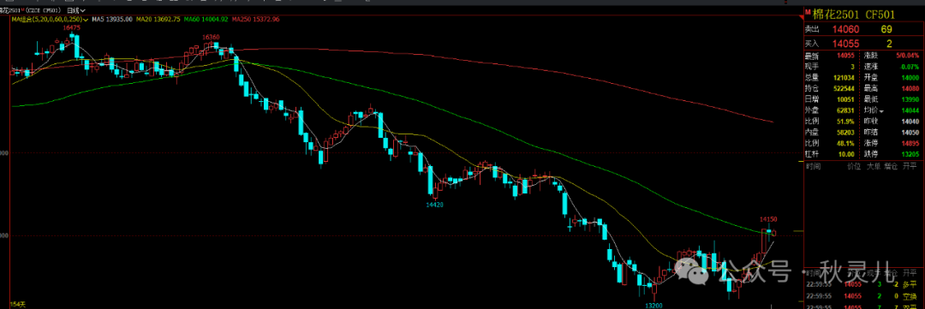The width and height of the screenshot is (925, 309).
Task: Open the 日线 period dropdown
Action: [75, 10]
